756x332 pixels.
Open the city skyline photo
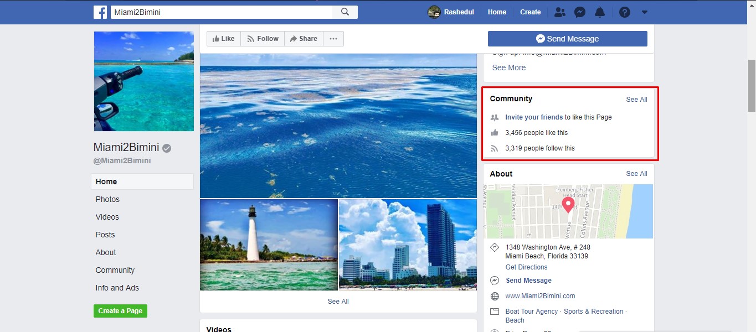[x=408, y=245]
